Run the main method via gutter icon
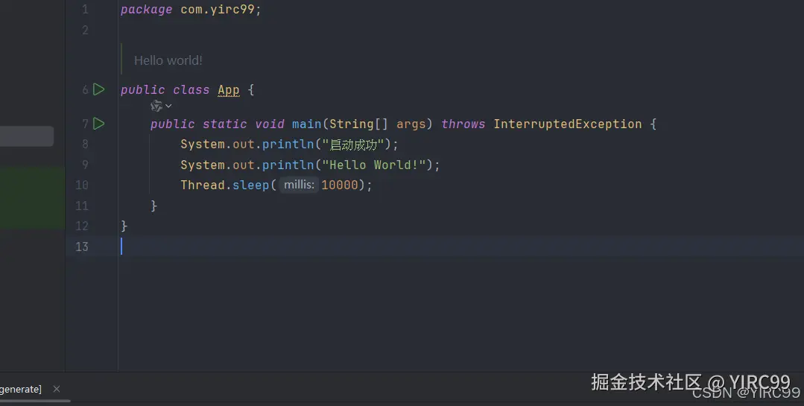The width and height of the screenshot is (804, 406). pyautogui.click(x=99, y=124)
